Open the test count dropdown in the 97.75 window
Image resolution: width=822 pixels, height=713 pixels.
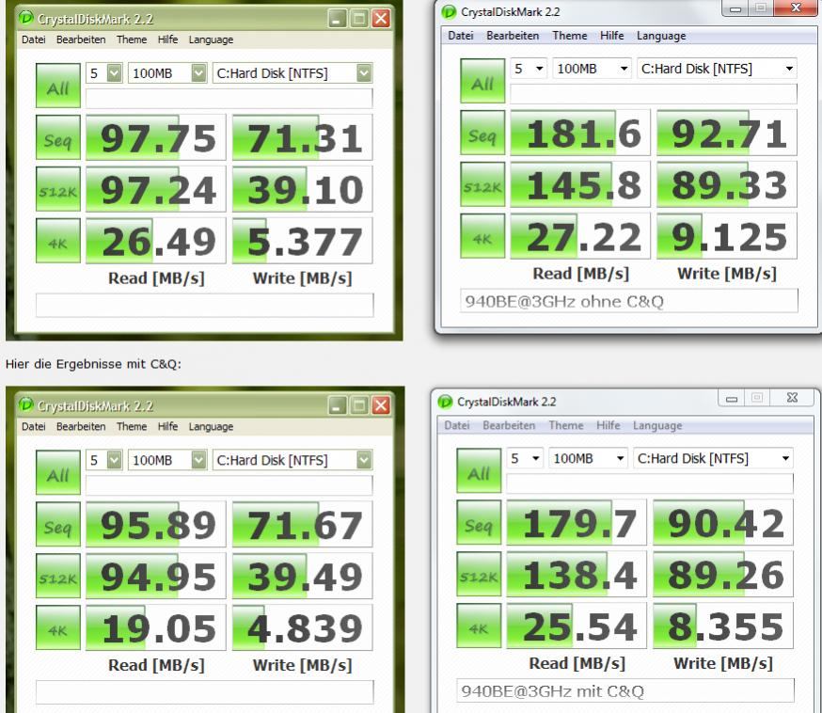click(104, 72)
